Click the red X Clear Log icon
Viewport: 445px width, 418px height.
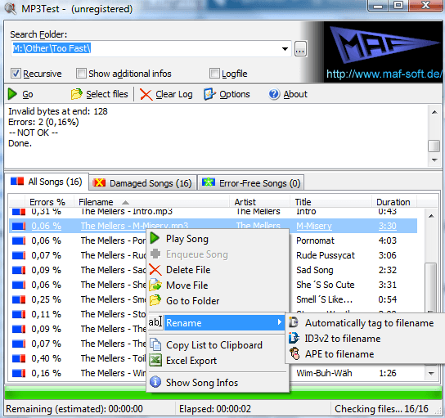pyautogui.click(x=146, y=95)
